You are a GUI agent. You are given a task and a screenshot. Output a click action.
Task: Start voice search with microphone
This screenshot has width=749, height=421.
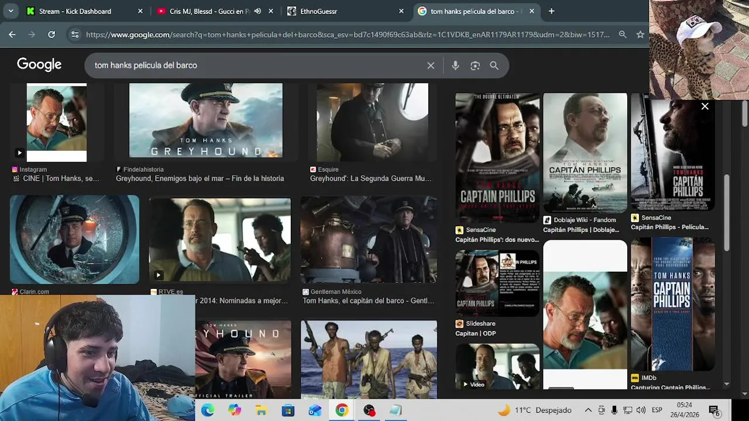[455, 65]
